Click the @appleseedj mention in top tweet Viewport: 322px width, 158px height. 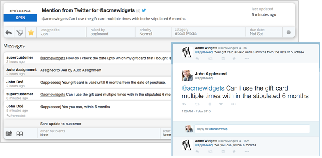(204, 52)
